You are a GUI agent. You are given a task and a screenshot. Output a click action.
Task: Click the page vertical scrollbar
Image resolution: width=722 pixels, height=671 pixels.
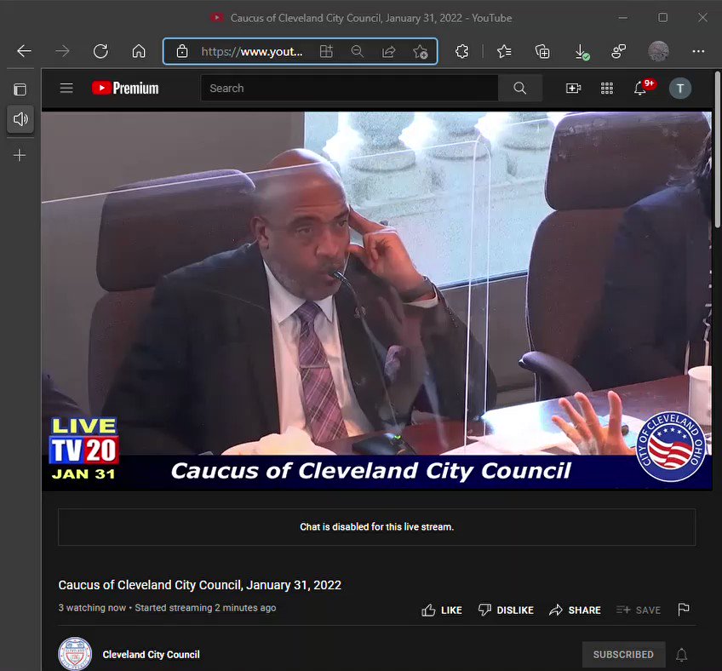[x=718, y=149]
